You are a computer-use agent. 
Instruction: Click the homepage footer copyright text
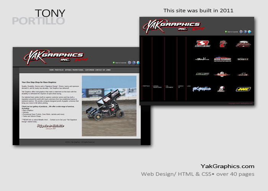pyautogui.click(x=80, y=142)
